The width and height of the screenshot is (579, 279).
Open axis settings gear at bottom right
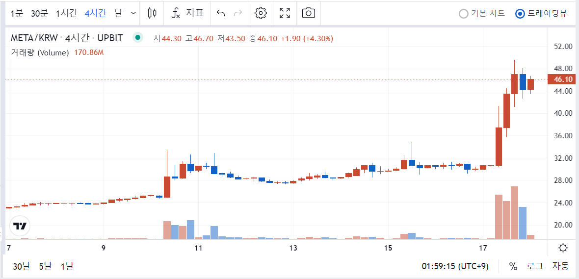(x=563, y=248)
